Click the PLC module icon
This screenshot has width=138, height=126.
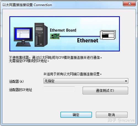[x=108, y=35]
